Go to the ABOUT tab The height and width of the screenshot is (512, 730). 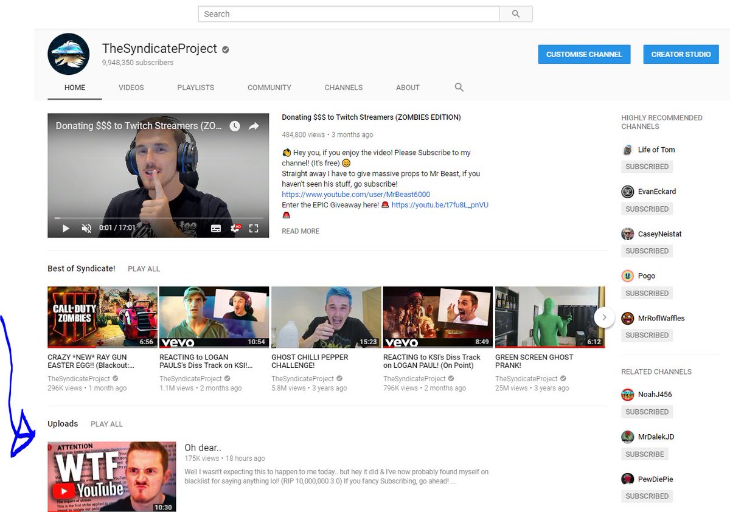tap(408, 88)
